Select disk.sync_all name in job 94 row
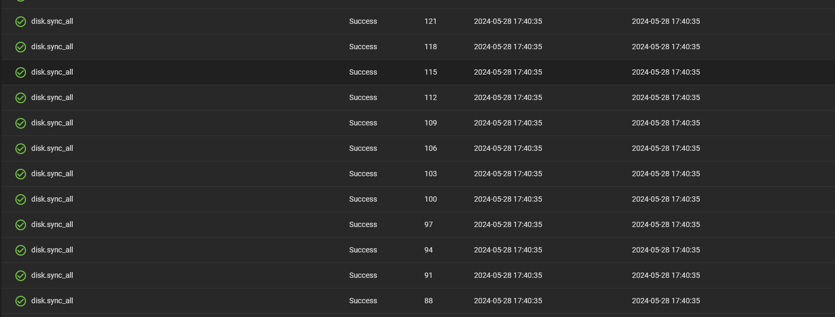 coord(52,250)
